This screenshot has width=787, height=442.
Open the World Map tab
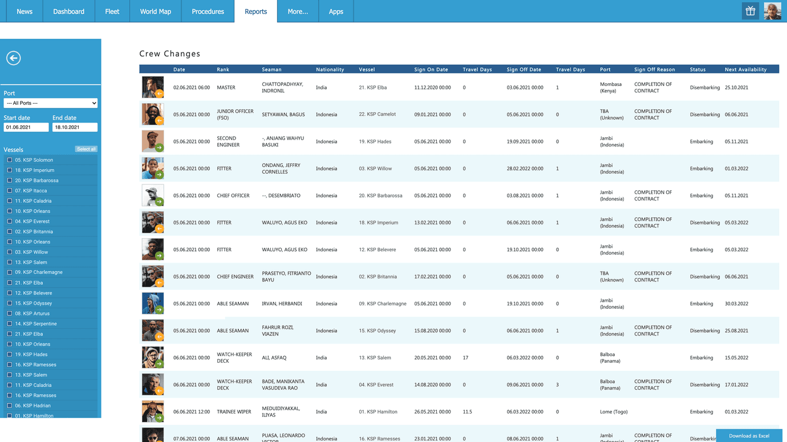coord(155,11)
